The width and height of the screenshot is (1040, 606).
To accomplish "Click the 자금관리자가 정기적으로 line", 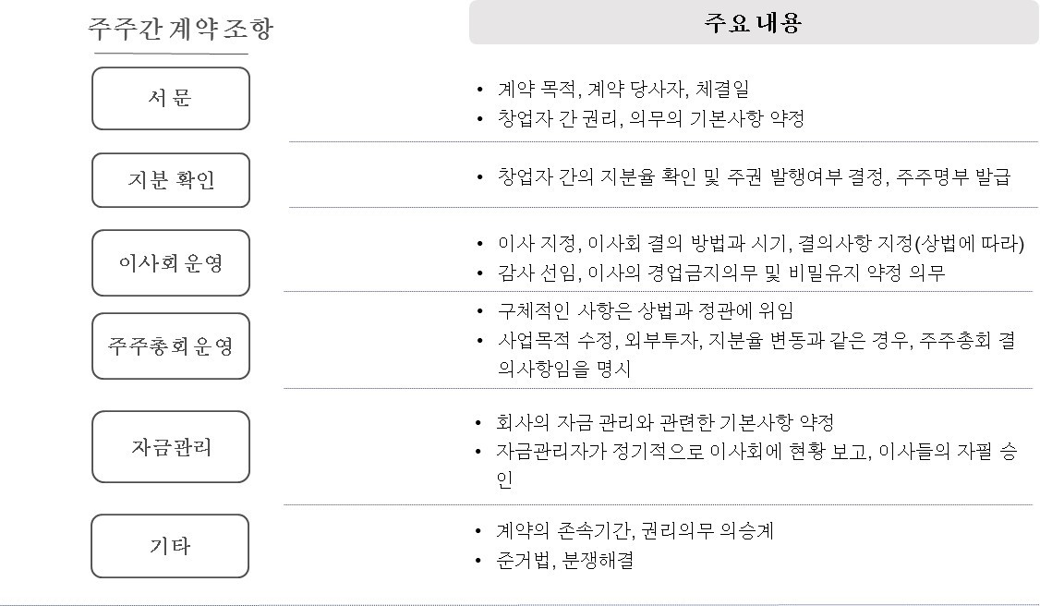I will pyautogui.click(x=756, y=452).
